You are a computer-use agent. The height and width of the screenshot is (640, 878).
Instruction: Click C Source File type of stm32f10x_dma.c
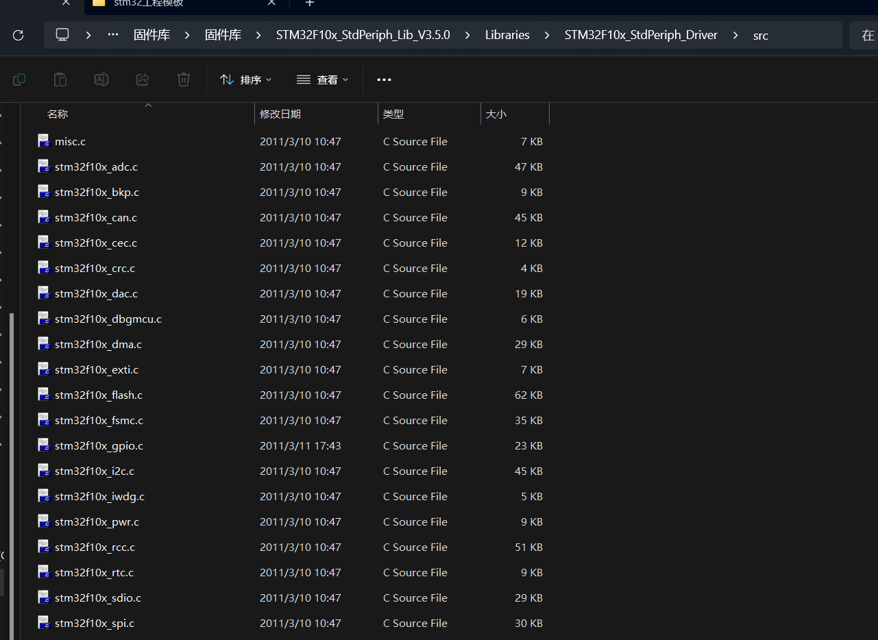415,344
